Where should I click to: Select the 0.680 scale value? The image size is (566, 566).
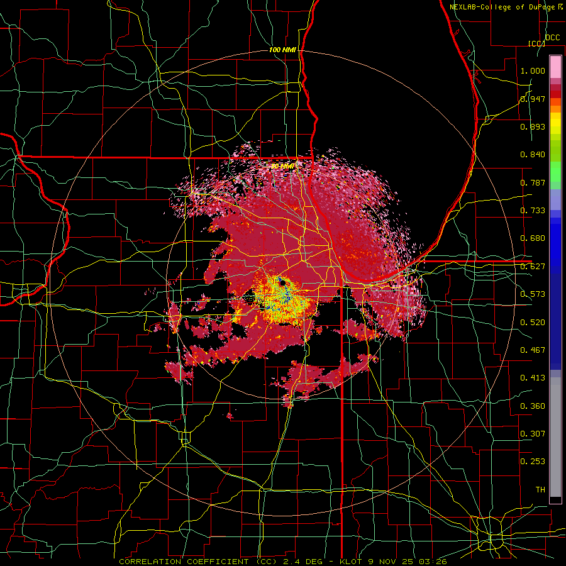[533, 238]
